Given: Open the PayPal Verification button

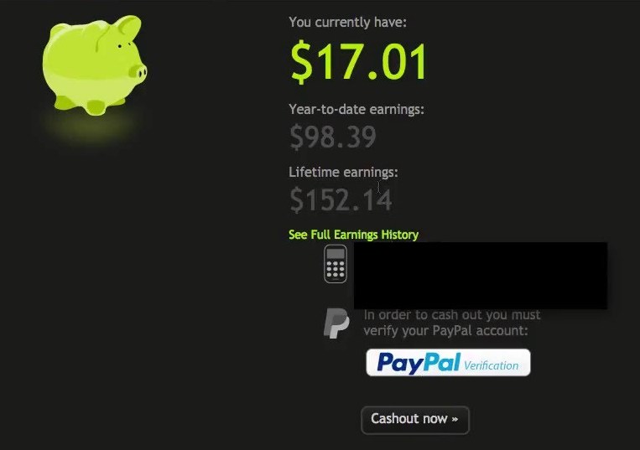Looking at the screenshot, I should click(448, 362).
